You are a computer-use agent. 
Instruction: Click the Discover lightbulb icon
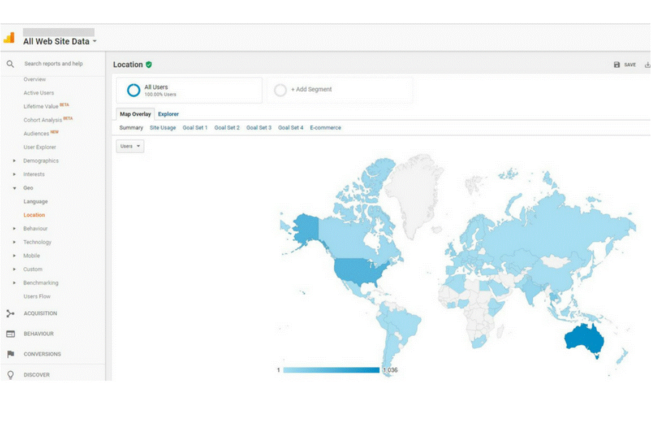point(10,375)
